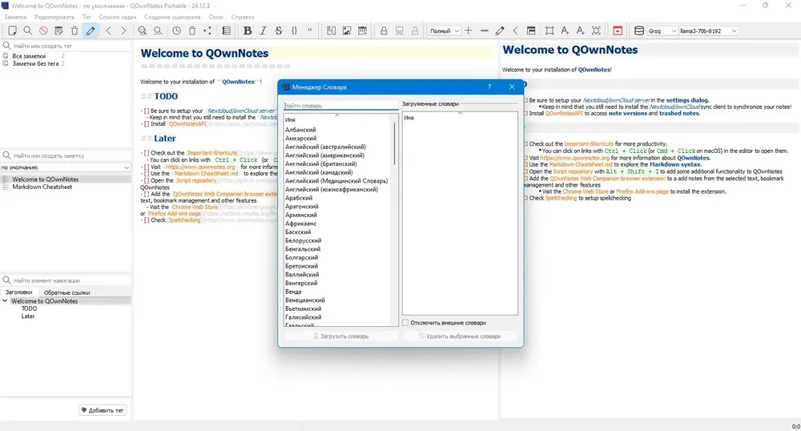Open the 'Справка' menu
801x431 pixels.
[243, 17]
